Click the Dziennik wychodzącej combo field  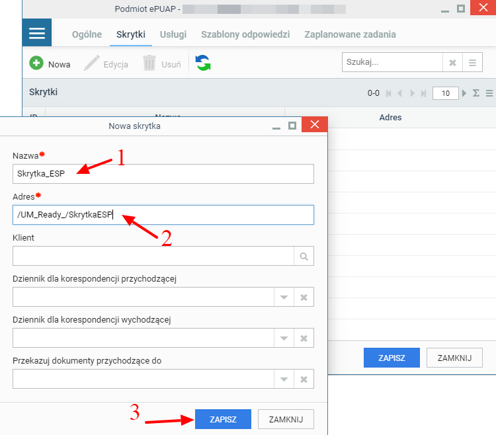point(144,338)
